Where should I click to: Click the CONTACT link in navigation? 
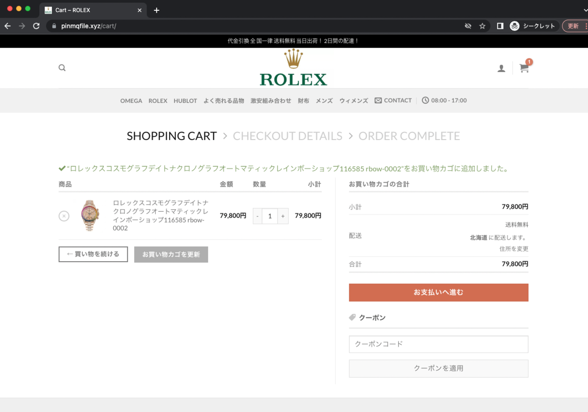click(x=397, y=100)
